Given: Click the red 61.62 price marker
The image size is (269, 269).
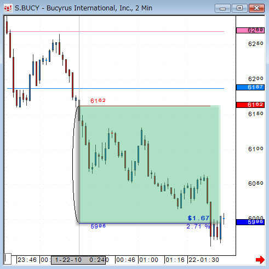Looking at the screenshot, I should [x=250, y=105].
